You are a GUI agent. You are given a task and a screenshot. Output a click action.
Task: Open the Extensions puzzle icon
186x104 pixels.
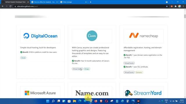pyautogui.click(x=176, y=6)
